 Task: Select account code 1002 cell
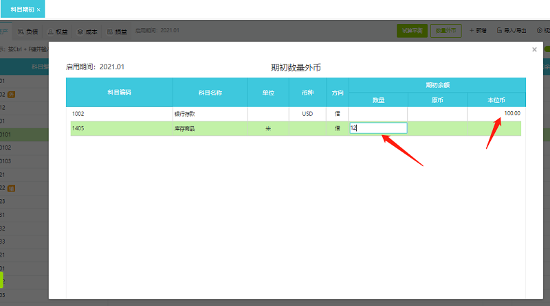[x=122, y=114]
